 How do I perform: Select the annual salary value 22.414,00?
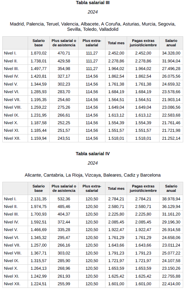click(171, 283)
